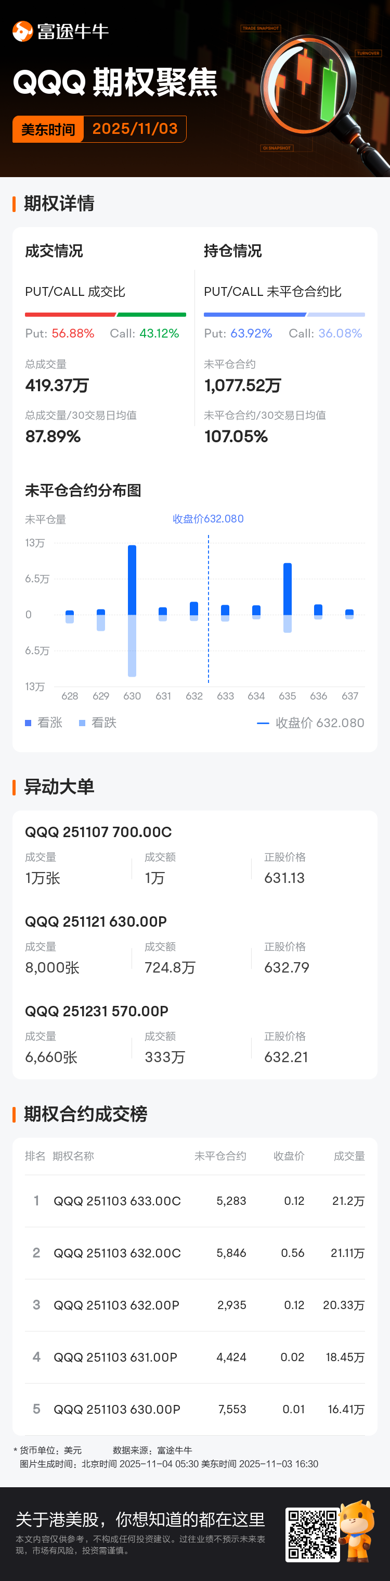Click the orange marker beside 期权详情 heading

coord(14,204)
